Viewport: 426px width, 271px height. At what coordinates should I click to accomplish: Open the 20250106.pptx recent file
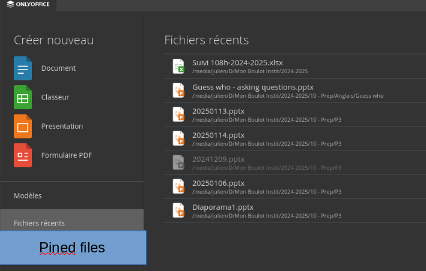295,186
